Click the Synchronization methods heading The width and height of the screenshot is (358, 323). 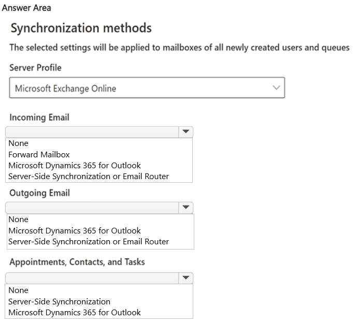pyautogui.click(x=81, y=28)
